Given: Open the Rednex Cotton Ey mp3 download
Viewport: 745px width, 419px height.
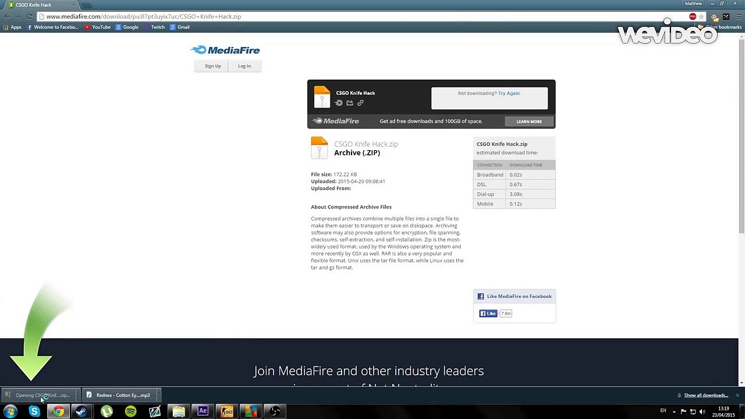Looking at the screenshot, I should point(119,395).
